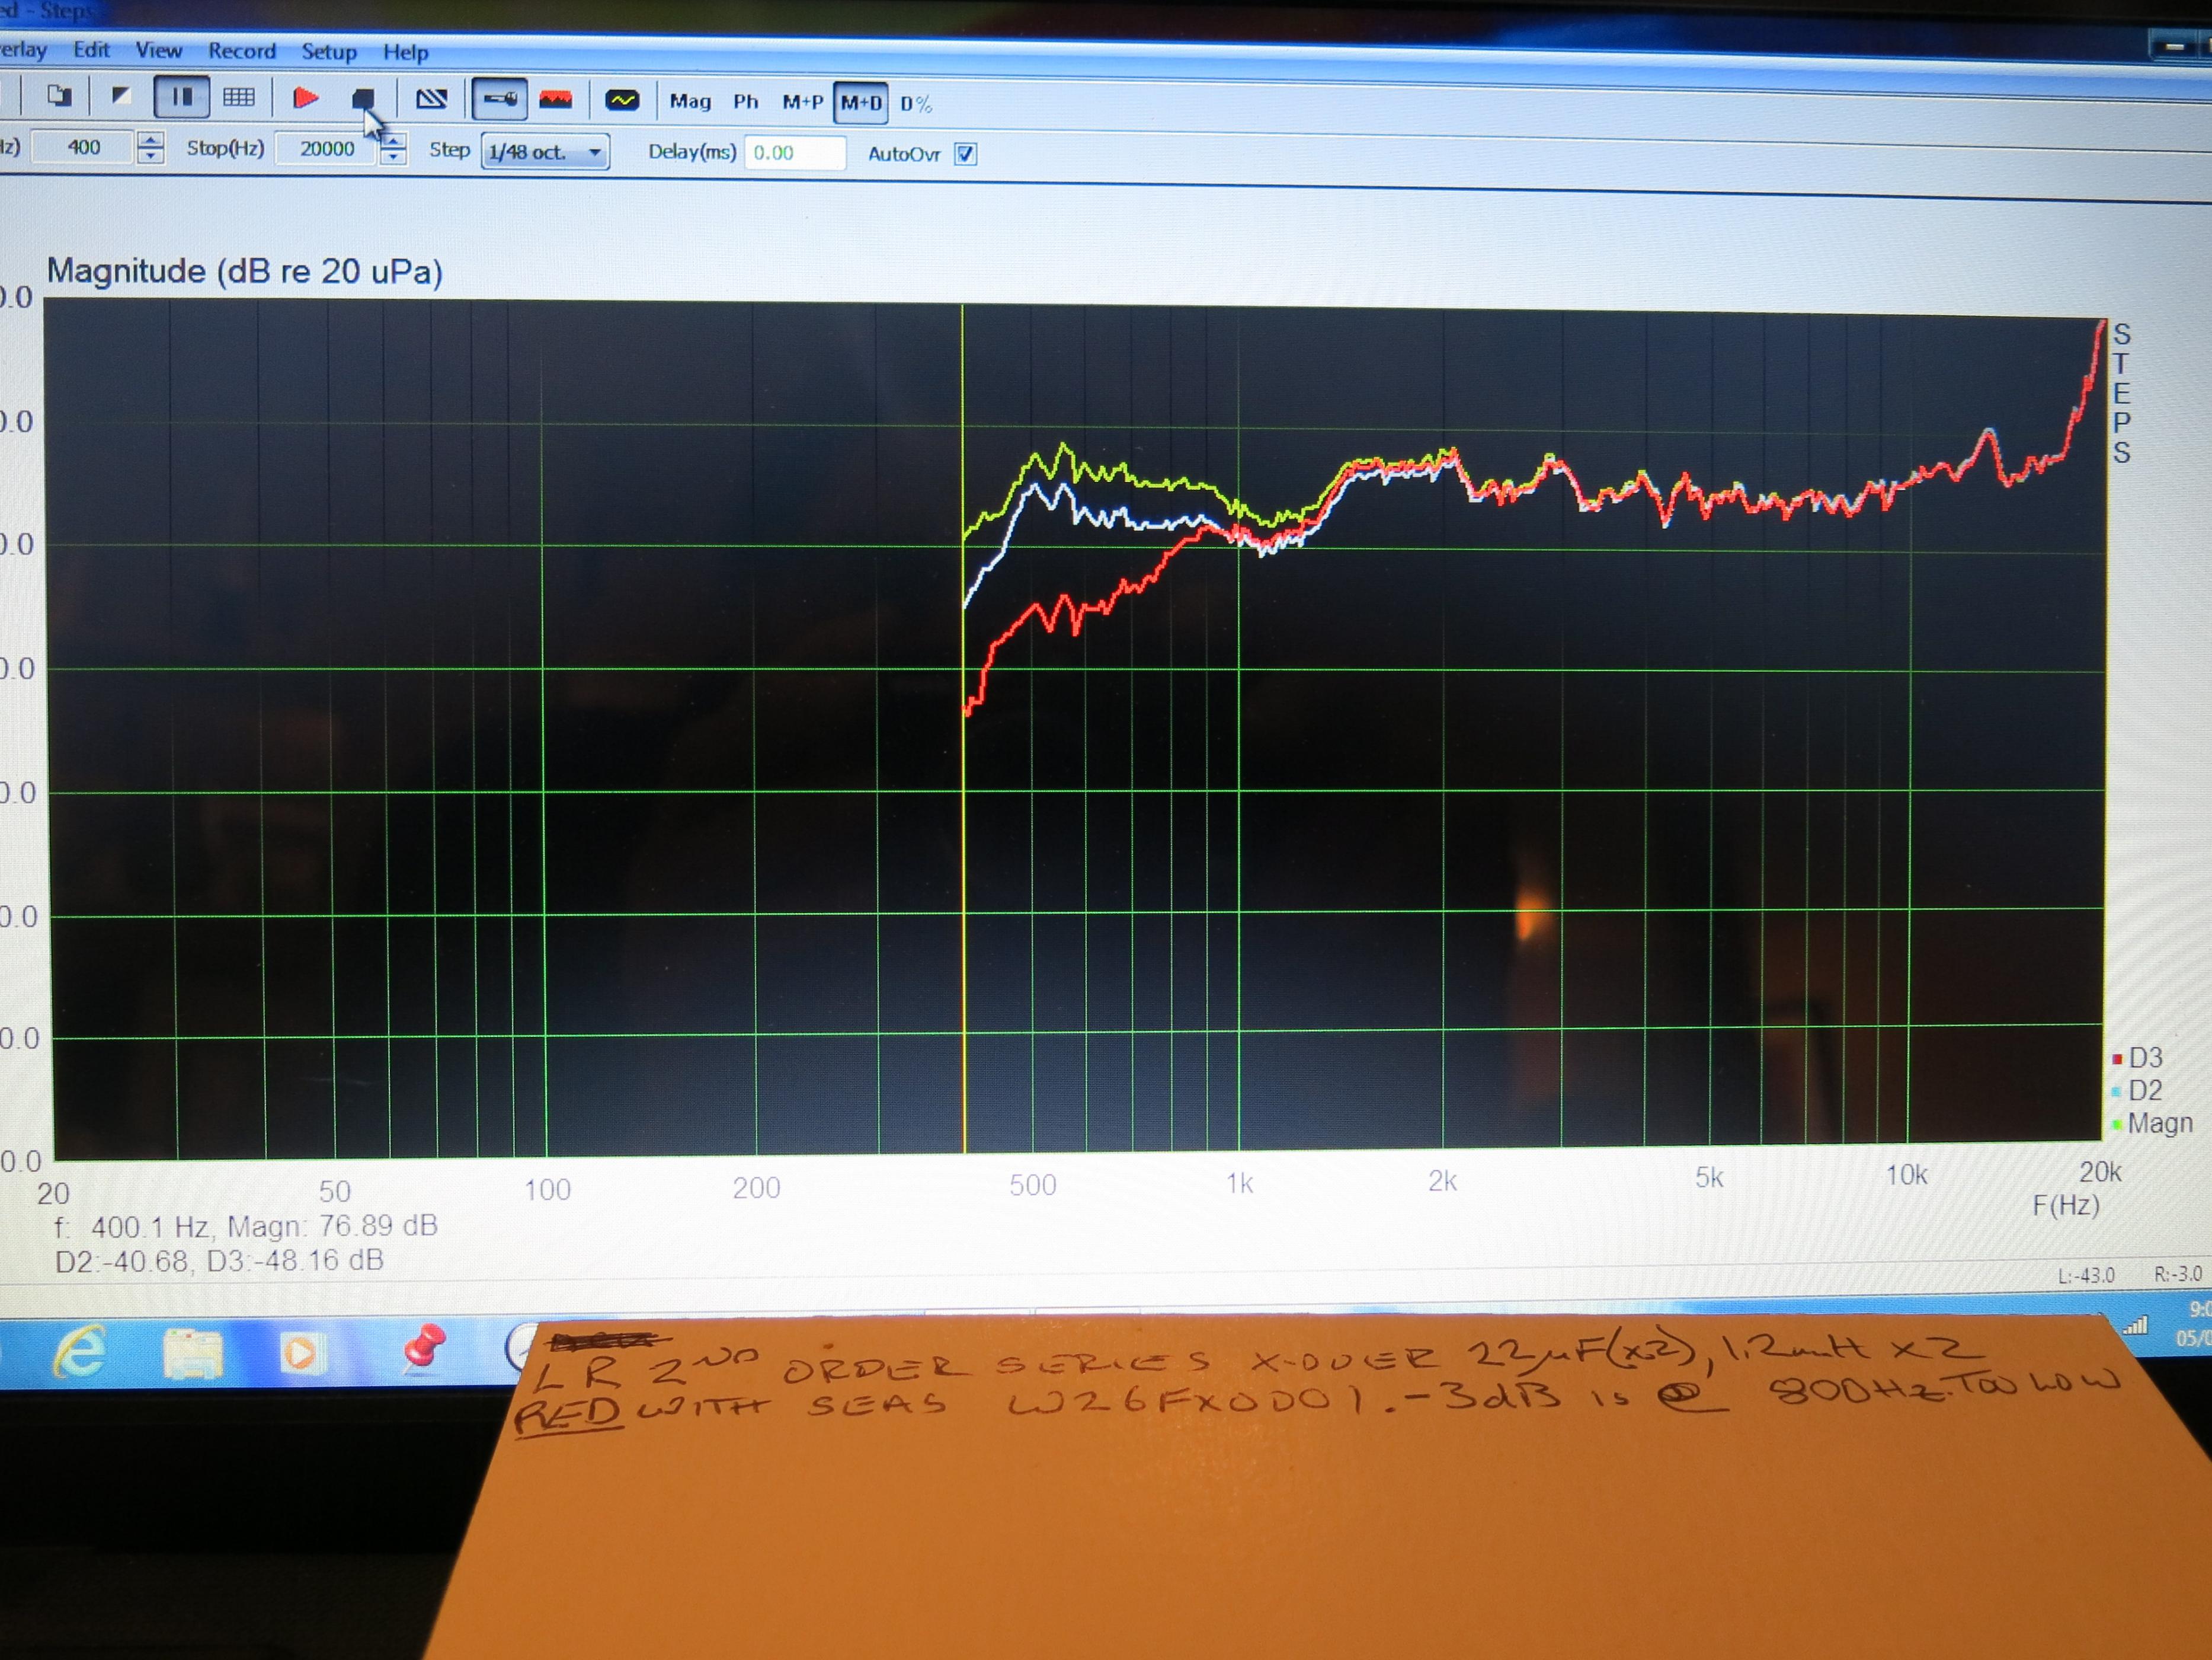This screenshot has height=1660, width=2212.
Task: Open the View menu
Action: pyautogui.click(x=159, y=50)
